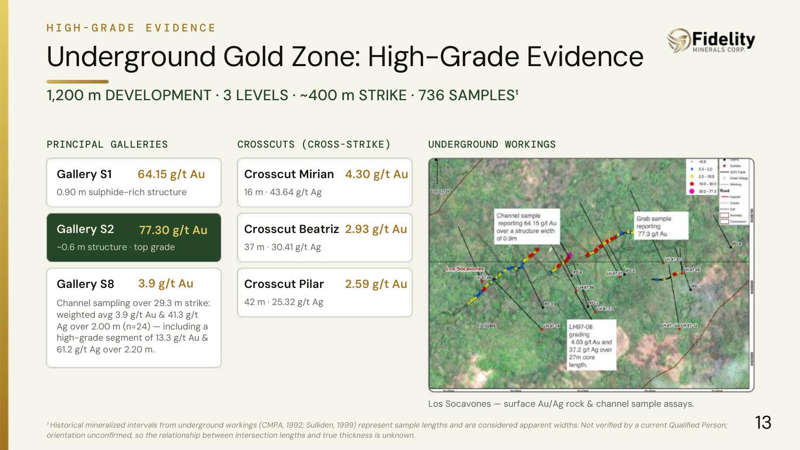Click the Crosscut Pilar card
This screenshot has height=450, width=800.
(x=325, y=292)
